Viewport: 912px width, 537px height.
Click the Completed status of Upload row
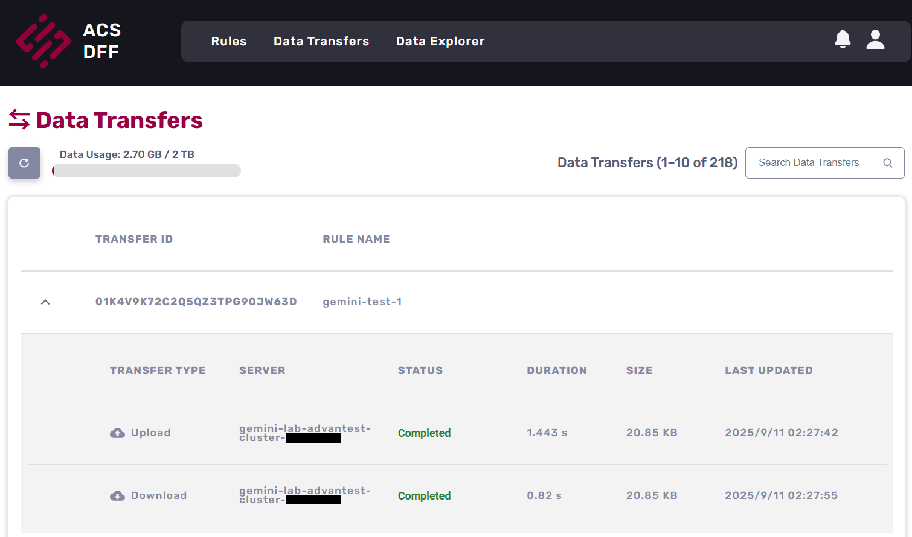click(x=424, y=433)
